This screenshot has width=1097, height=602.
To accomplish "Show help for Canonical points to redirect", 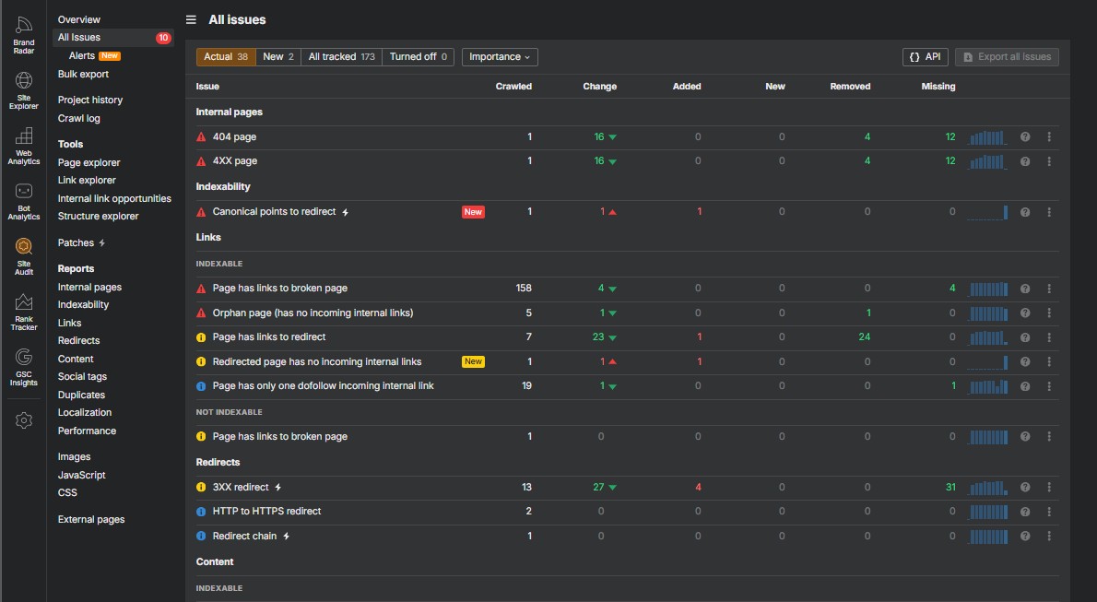I will pos(1025,212).
